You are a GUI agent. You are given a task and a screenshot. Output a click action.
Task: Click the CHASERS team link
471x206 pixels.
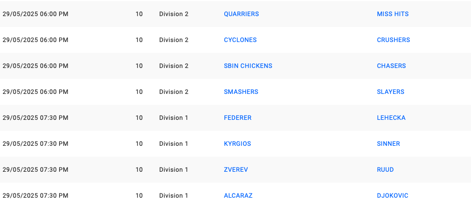(392, 66)
